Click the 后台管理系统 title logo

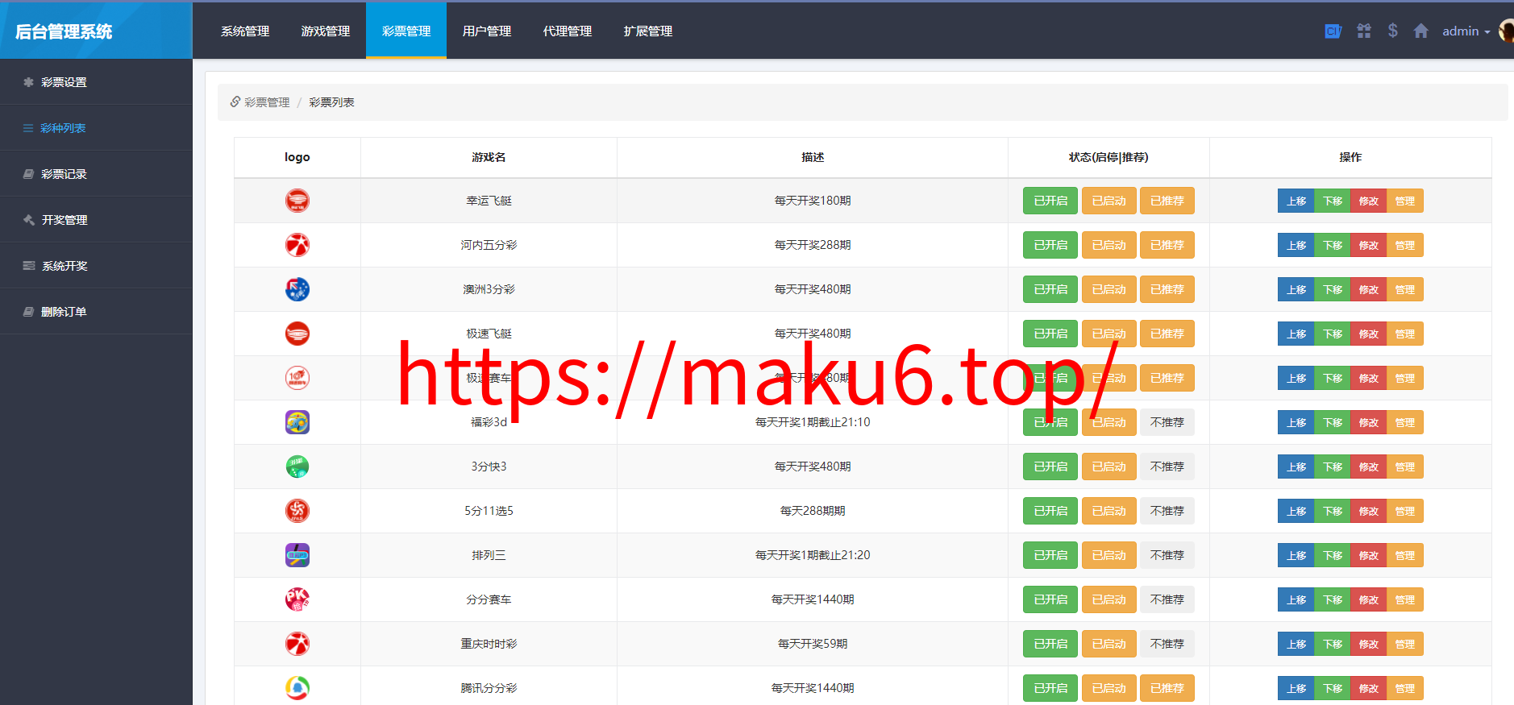(64, 31)
